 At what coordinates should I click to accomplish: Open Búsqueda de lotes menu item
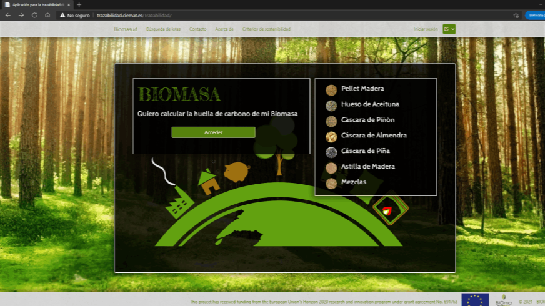pos(163,29)
